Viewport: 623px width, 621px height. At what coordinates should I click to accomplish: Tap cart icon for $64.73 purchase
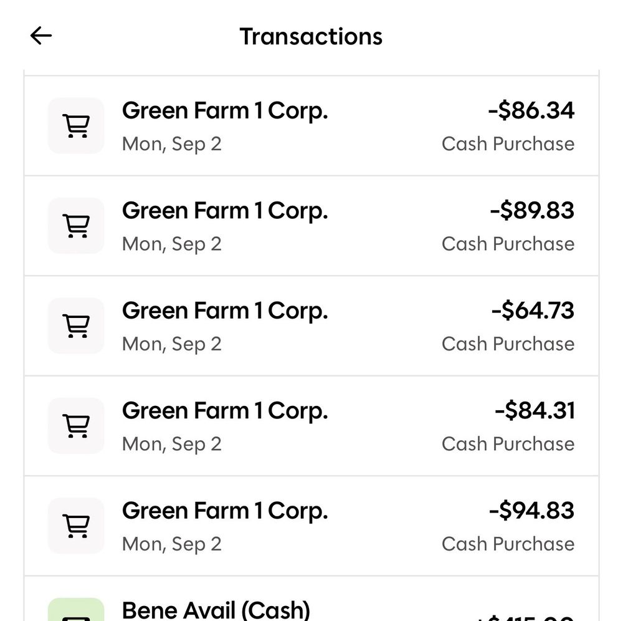76,325
